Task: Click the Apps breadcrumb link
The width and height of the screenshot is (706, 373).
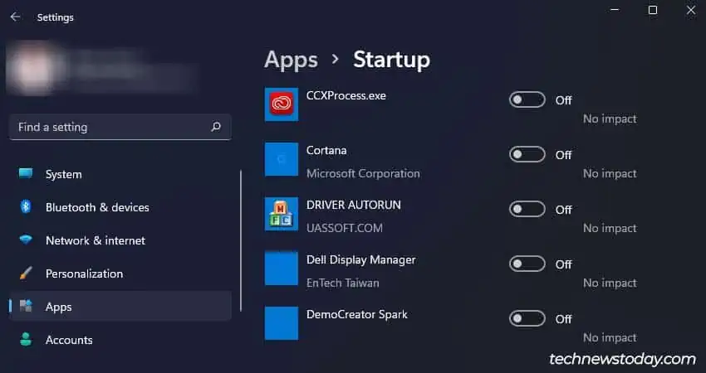Action: (291, 60)
